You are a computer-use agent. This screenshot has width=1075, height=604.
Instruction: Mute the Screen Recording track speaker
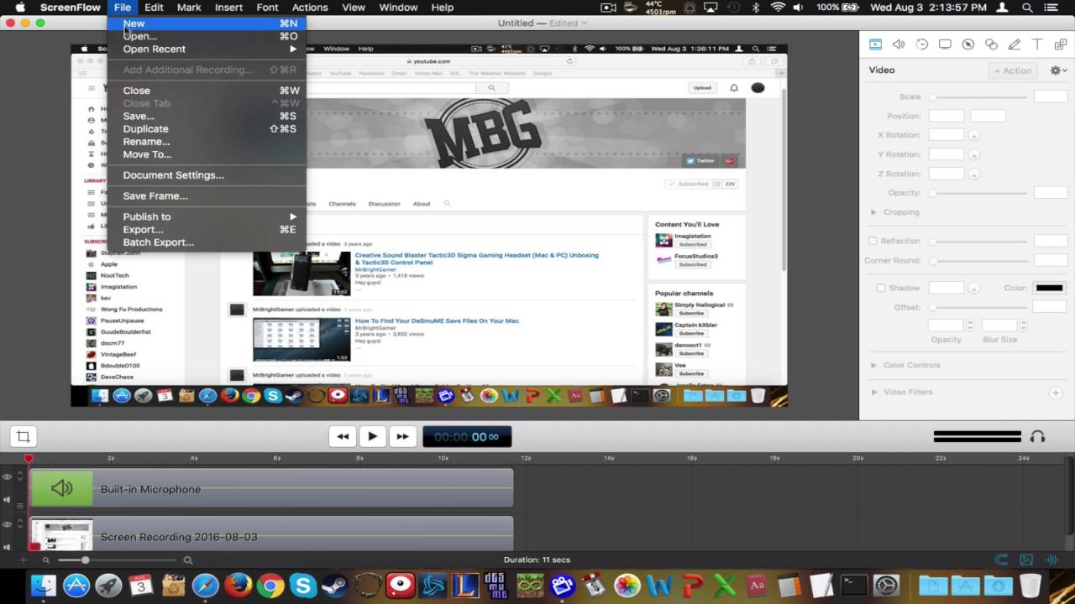click(x=8, y=547)
